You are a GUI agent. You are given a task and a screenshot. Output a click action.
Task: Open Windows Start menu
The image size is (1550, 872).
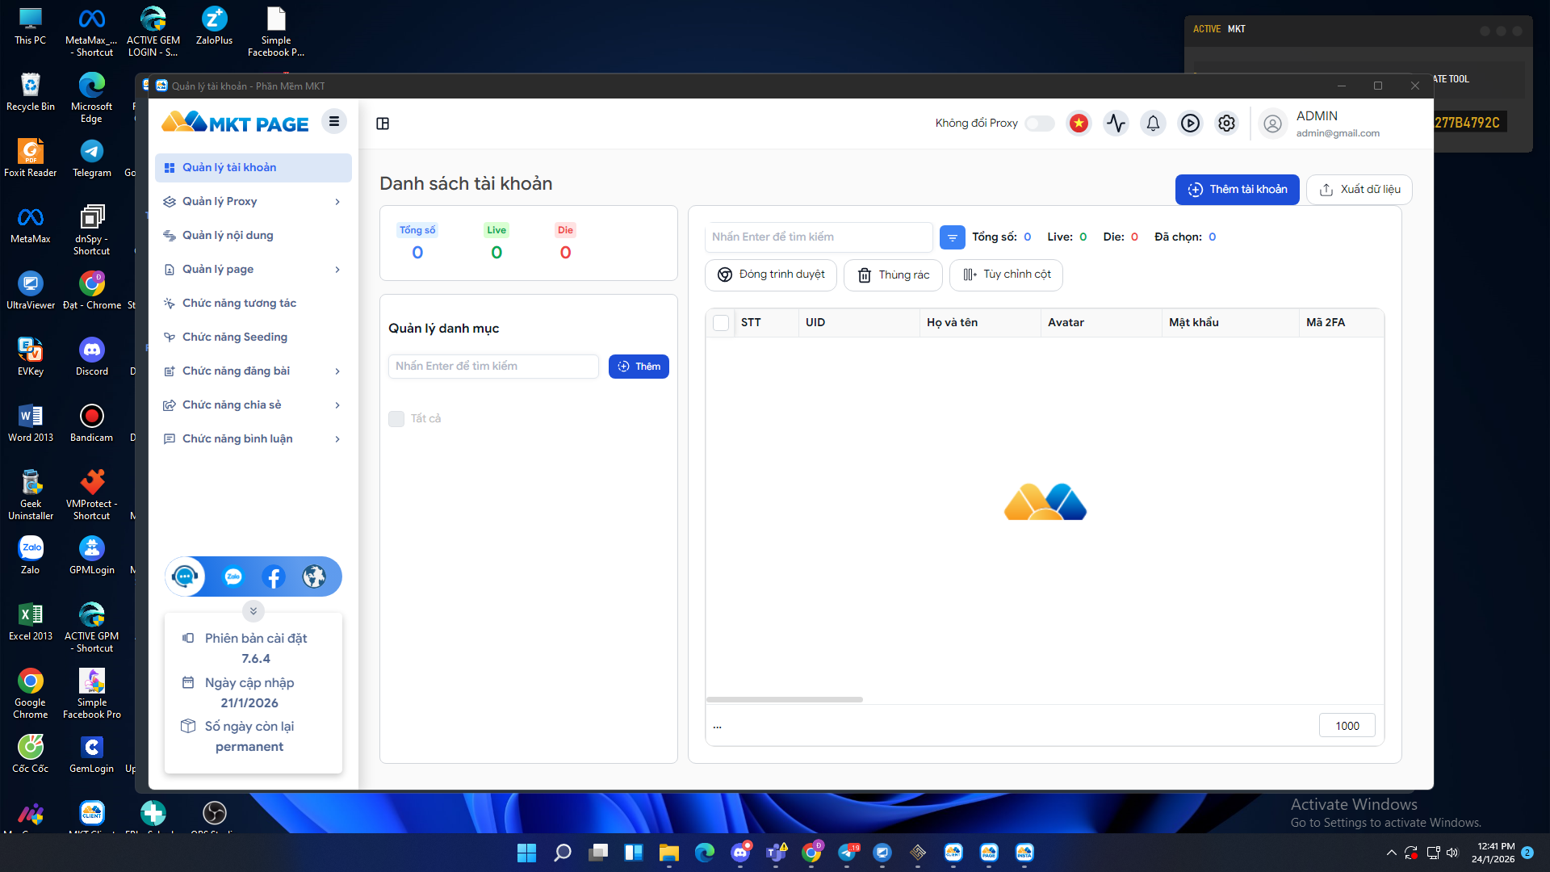(x=526, y=853)
